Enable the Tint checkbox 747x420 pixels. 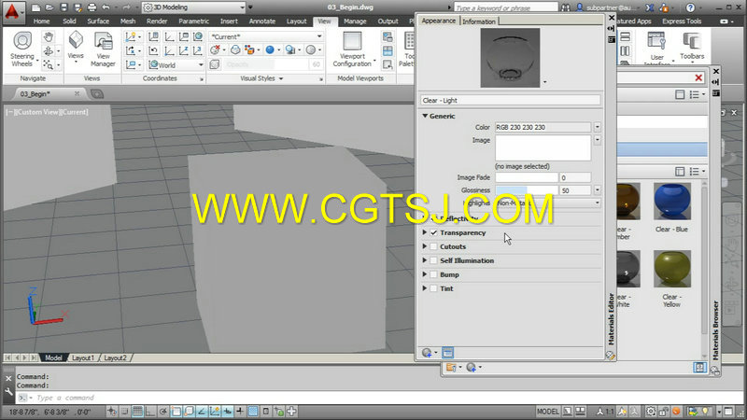[x=433, y=288]
